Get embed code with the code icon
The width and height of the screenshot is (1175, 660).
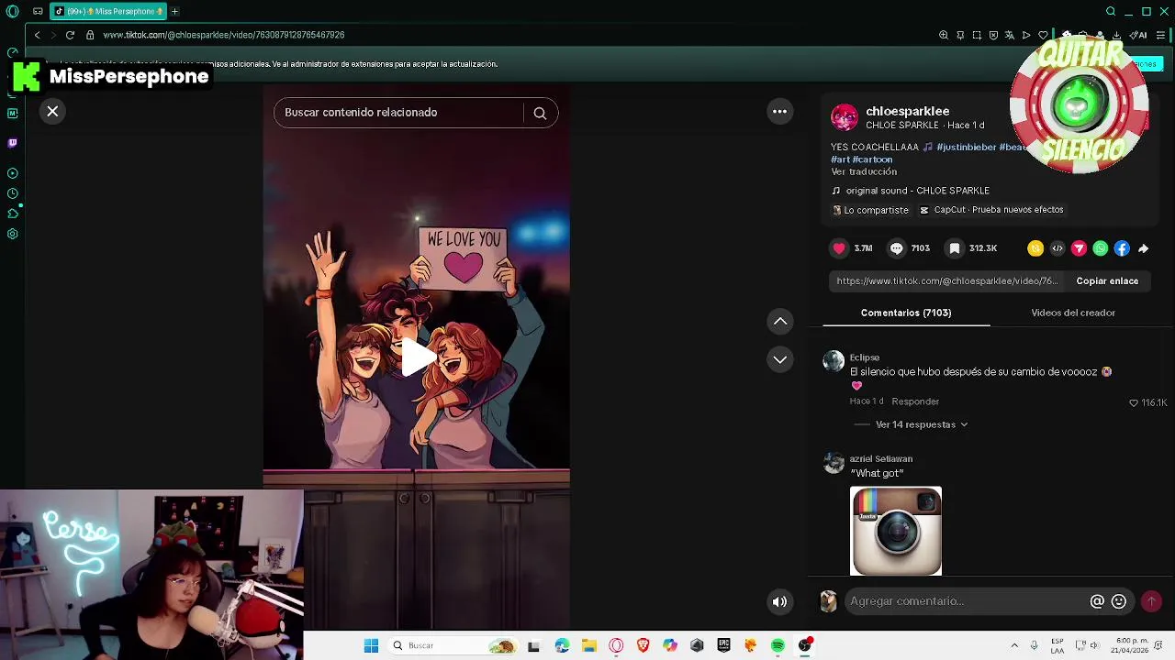(1057, 248)
